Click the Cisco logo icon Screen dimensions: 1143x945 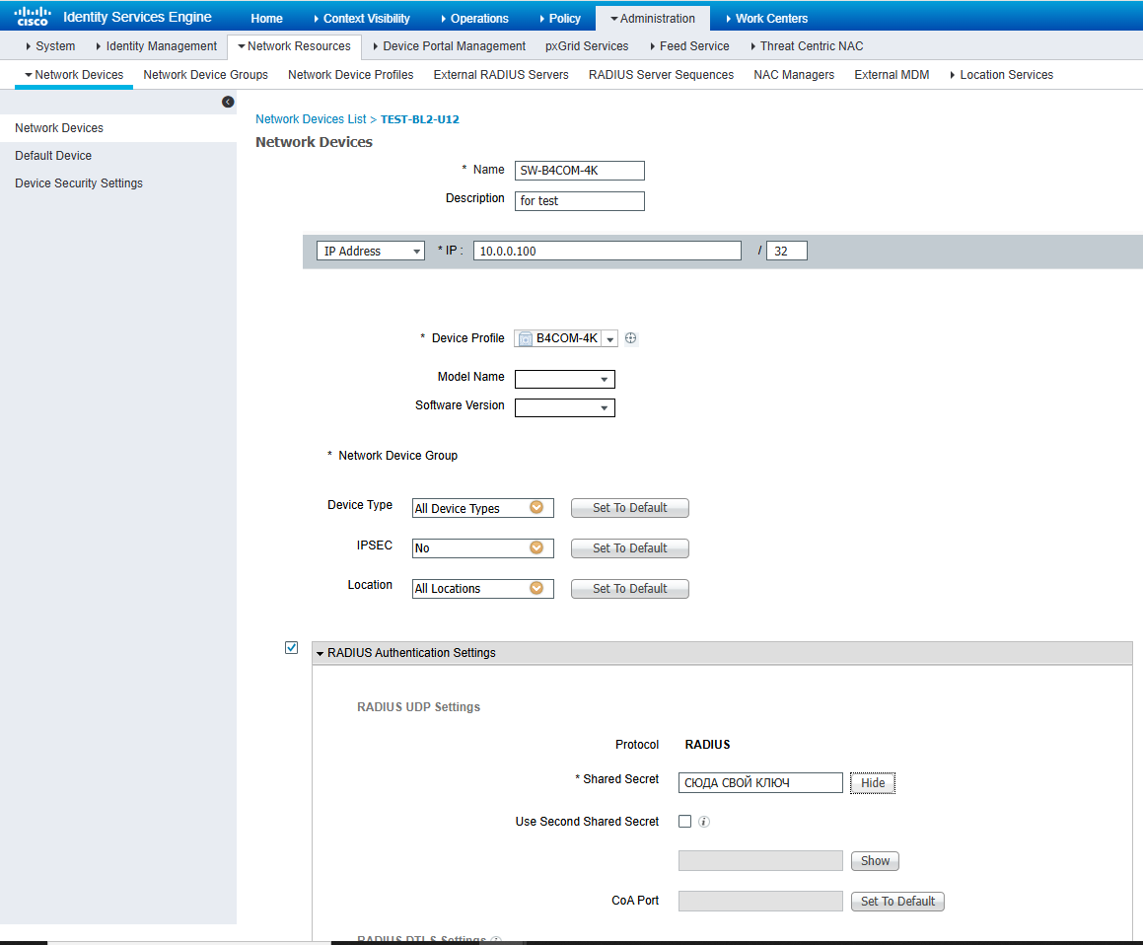tap(33, 16)
